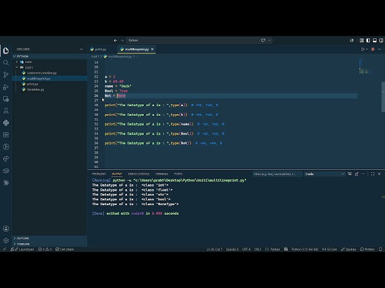
Task: Open editor More Actions ellipsis
Action: pos(380,49)
